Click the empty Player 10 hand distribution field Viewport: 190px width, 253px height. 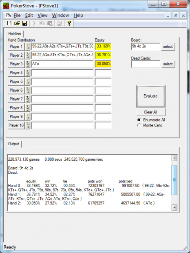pyautogui.click(x=62, y=125)
